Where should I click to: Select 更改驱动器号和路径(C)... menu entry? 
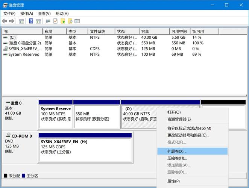[x=192, y=135]
